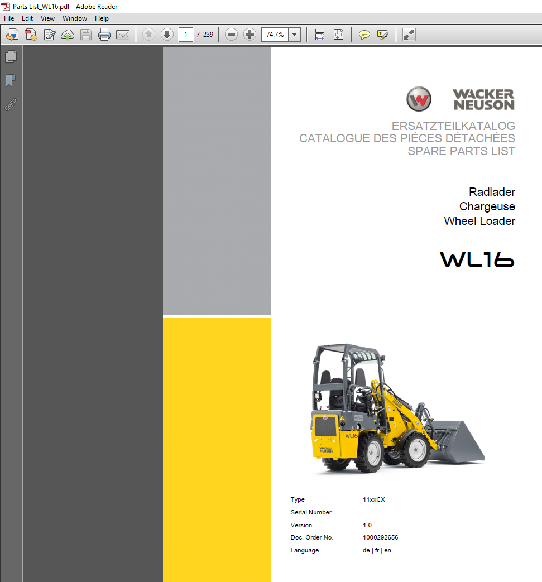Zoom in with the plus button
542x582 pixels.
pos(249,34)
